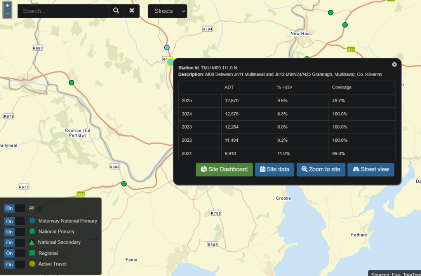Select the green marker northeast of New Ross
The height and width of the screenshot is (276, 421).
[345, 25]
